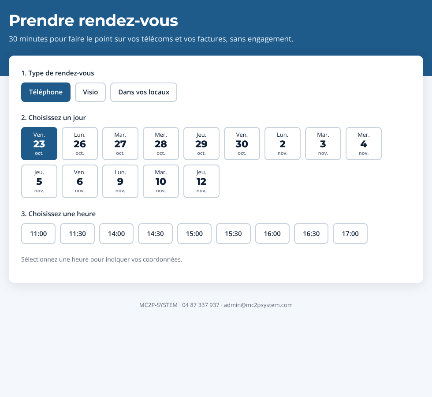Pick Tuesday 27 October
The height and width of the screenshot is (397, 432).
pos(120,144)
